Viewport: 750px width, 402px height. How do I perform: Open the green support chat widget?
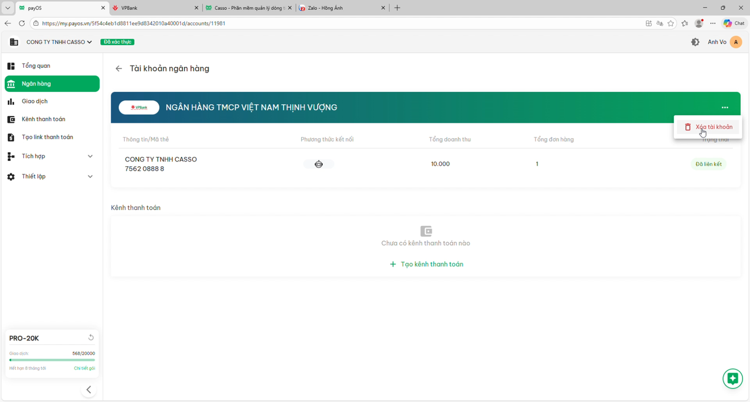732,379
